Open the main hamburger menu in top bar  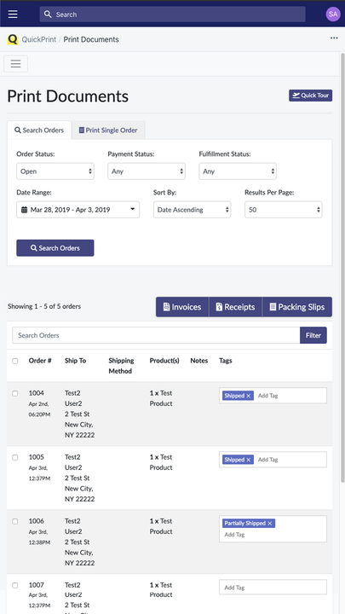click(x=13, y=14)
